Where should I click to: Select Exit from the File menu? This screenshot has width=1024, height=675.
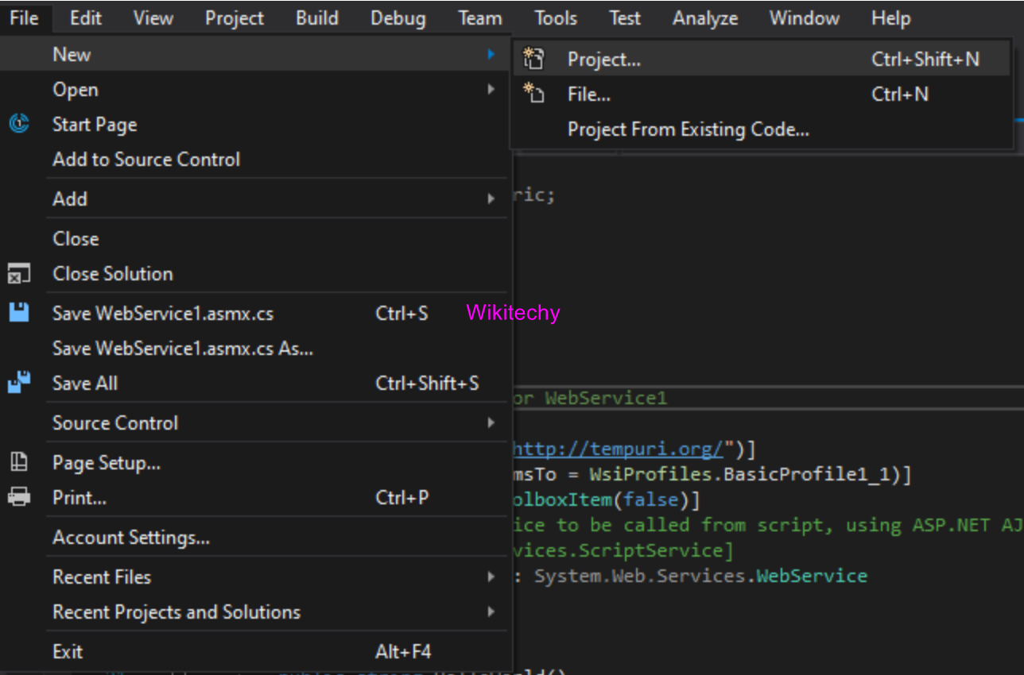68,652
